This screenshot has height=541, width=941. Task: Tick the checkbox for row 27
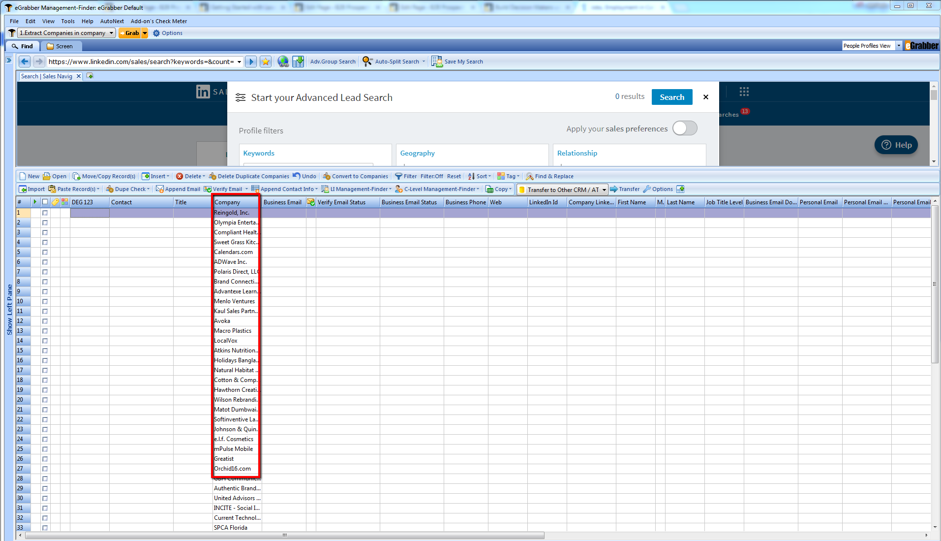click(45, 469)
